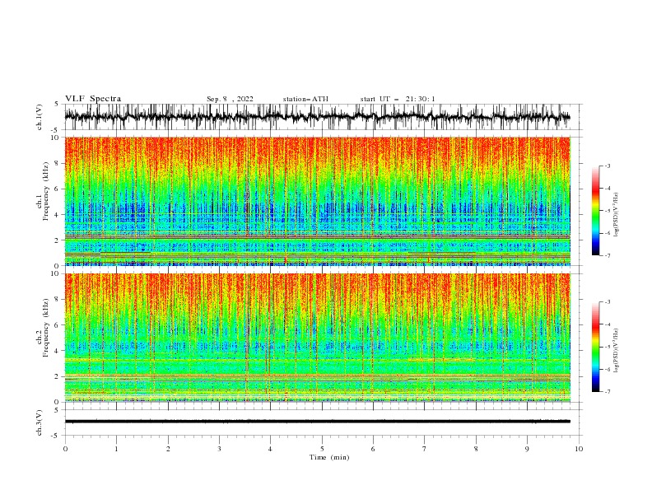
Task: Click the "-5" lower tick of ch.3(V) axis
Action: [55, 436]
